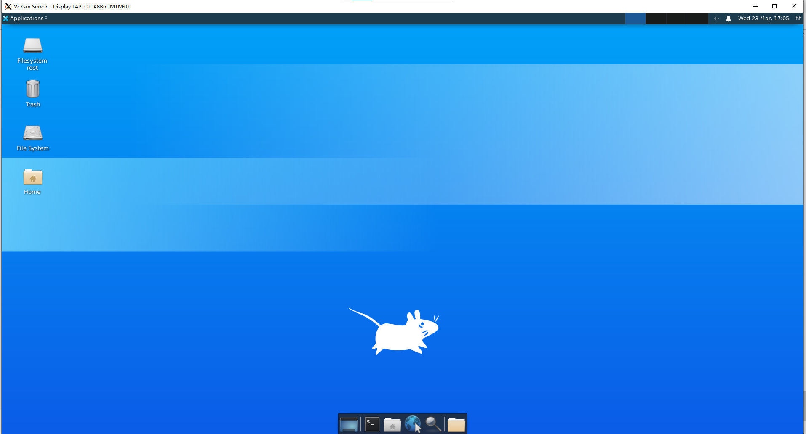This screenshot has height=434, width=806.
Task: Click the highlighted window button in the taskbar
Action: pyautogui.click(x=635, y=18)
